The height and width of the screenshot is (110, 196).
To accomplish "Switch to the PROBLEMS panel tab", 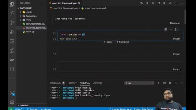I will [x=55, y=83].
